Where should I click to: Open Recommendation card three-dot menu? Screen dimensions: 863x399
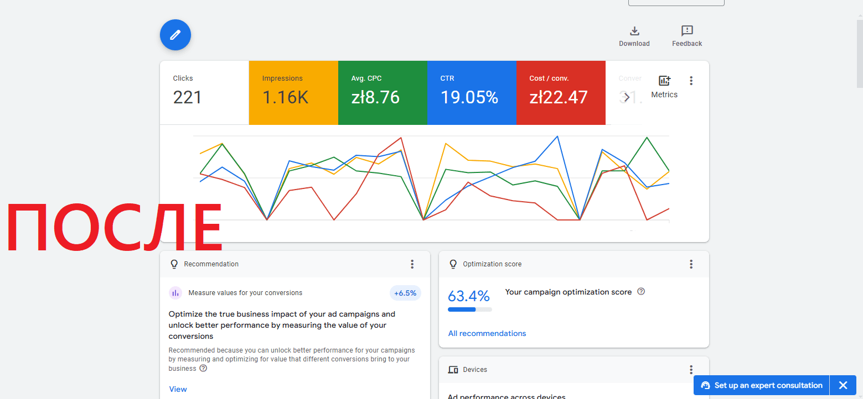[x=412, y=264]
